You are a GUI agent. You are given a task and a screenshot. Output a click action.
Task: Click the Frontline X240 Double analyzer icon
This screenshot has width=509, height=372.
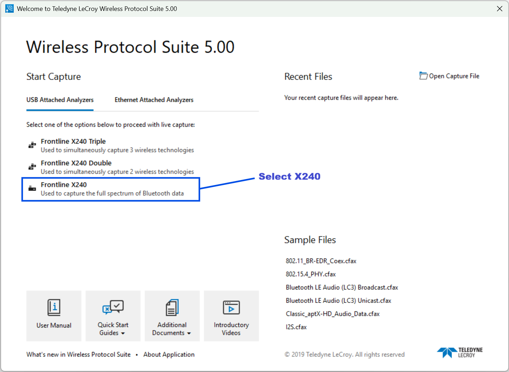click(x=32, y=167)
